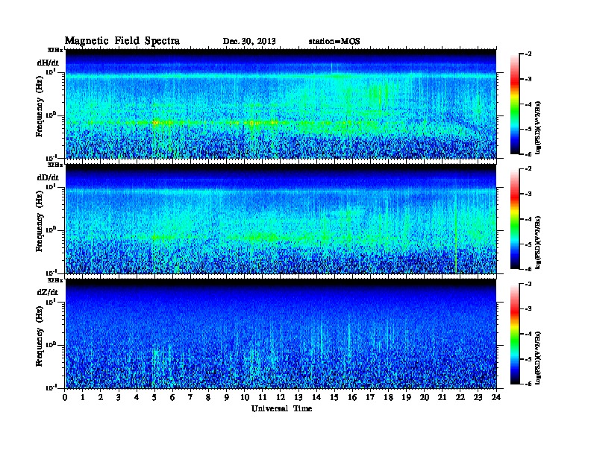Screen dimensions: 591x456
Task: Click the 10⁰ frequency tick of the dD/dt panel
Action: tap(51, 230)
